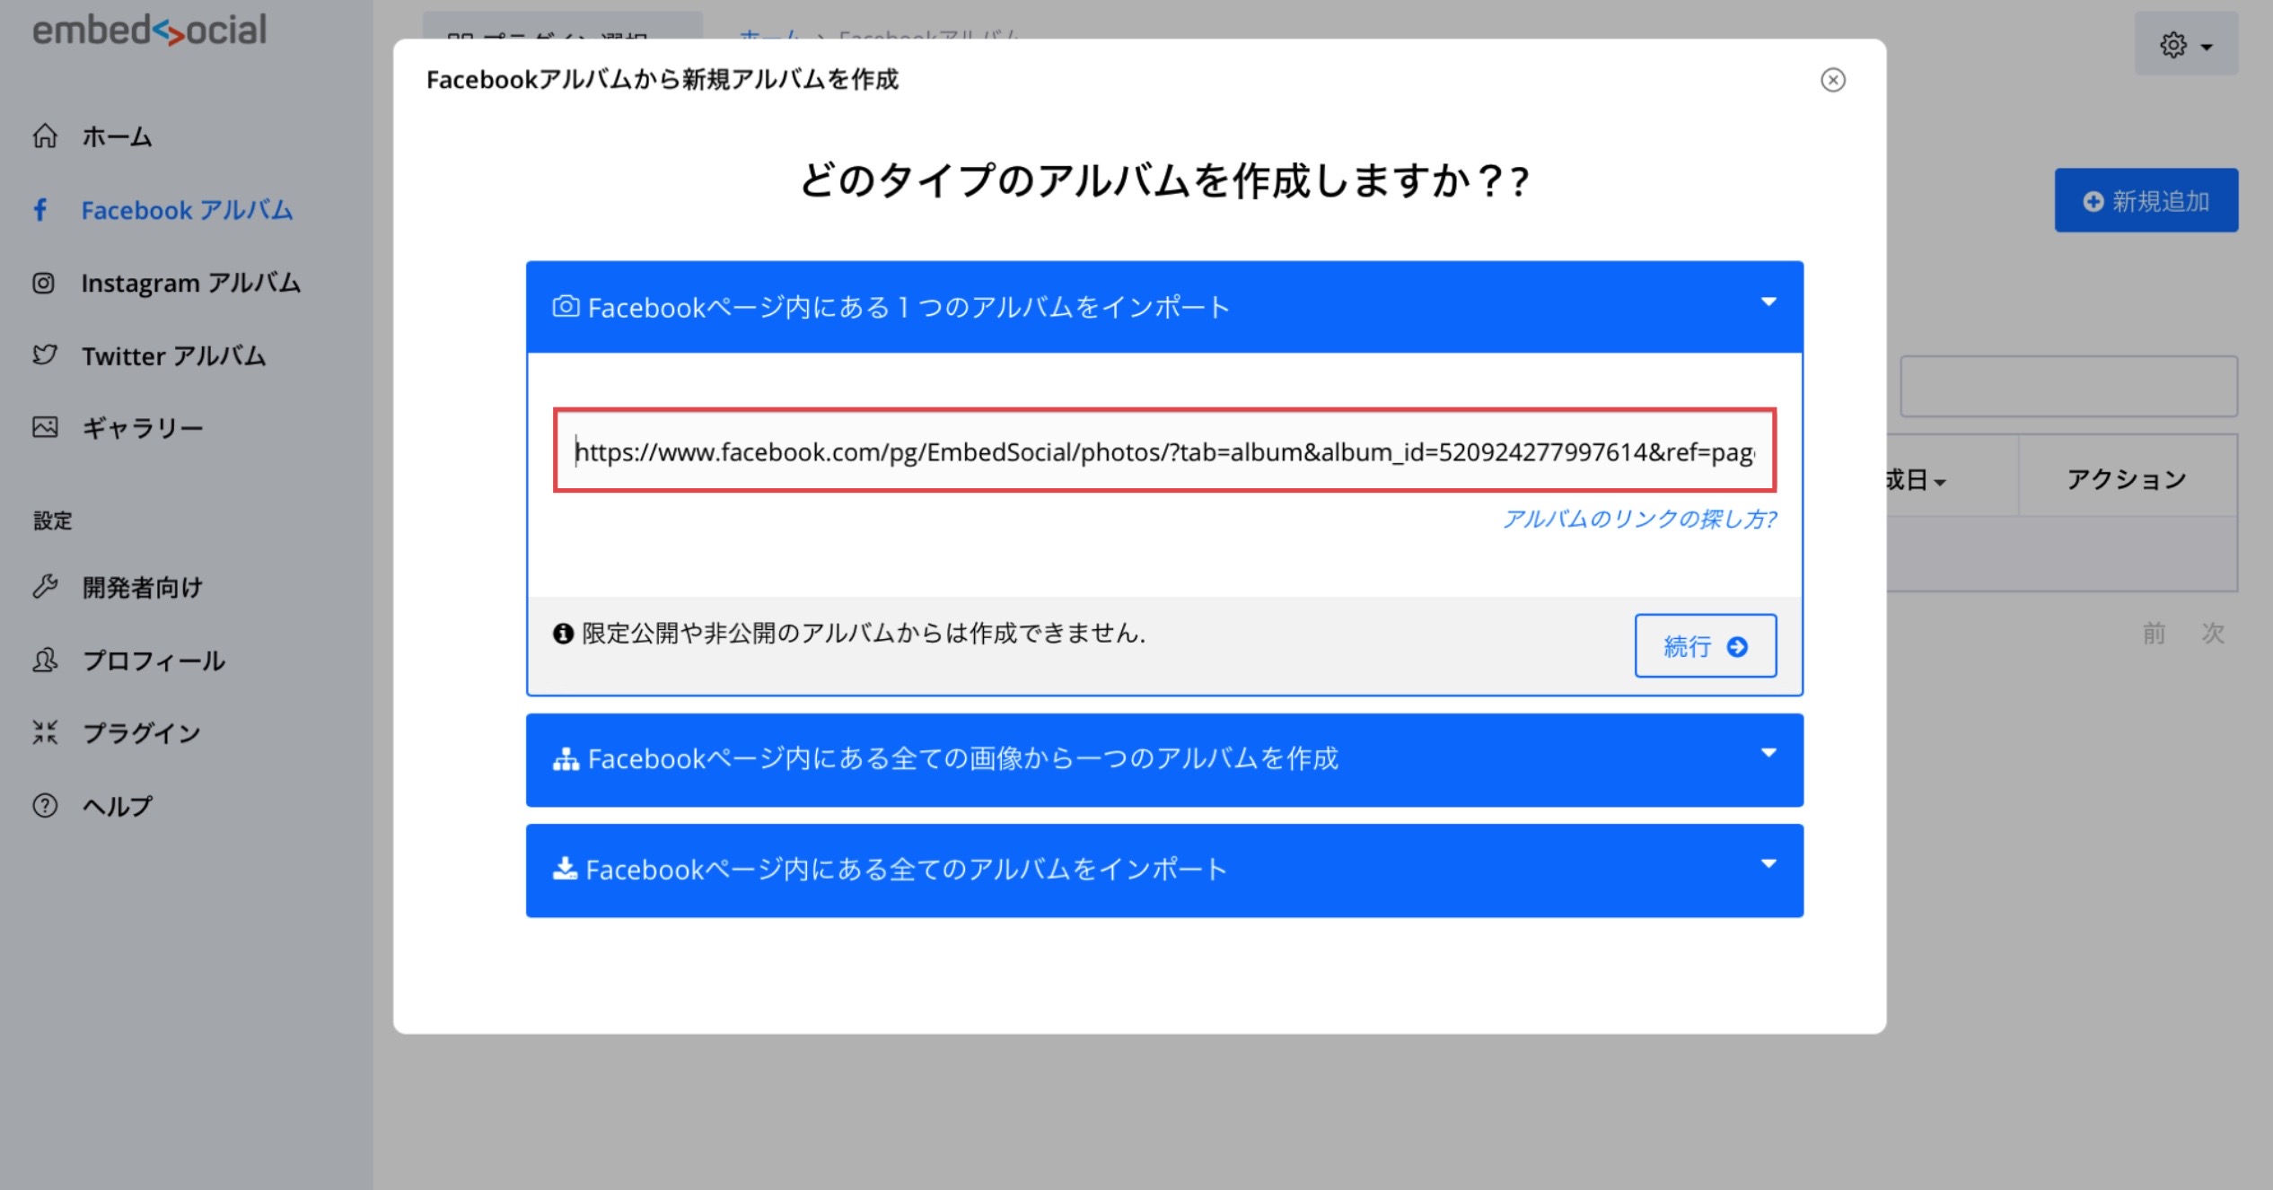Click the plugin icon in sidebar

click(x=45, y=732)
